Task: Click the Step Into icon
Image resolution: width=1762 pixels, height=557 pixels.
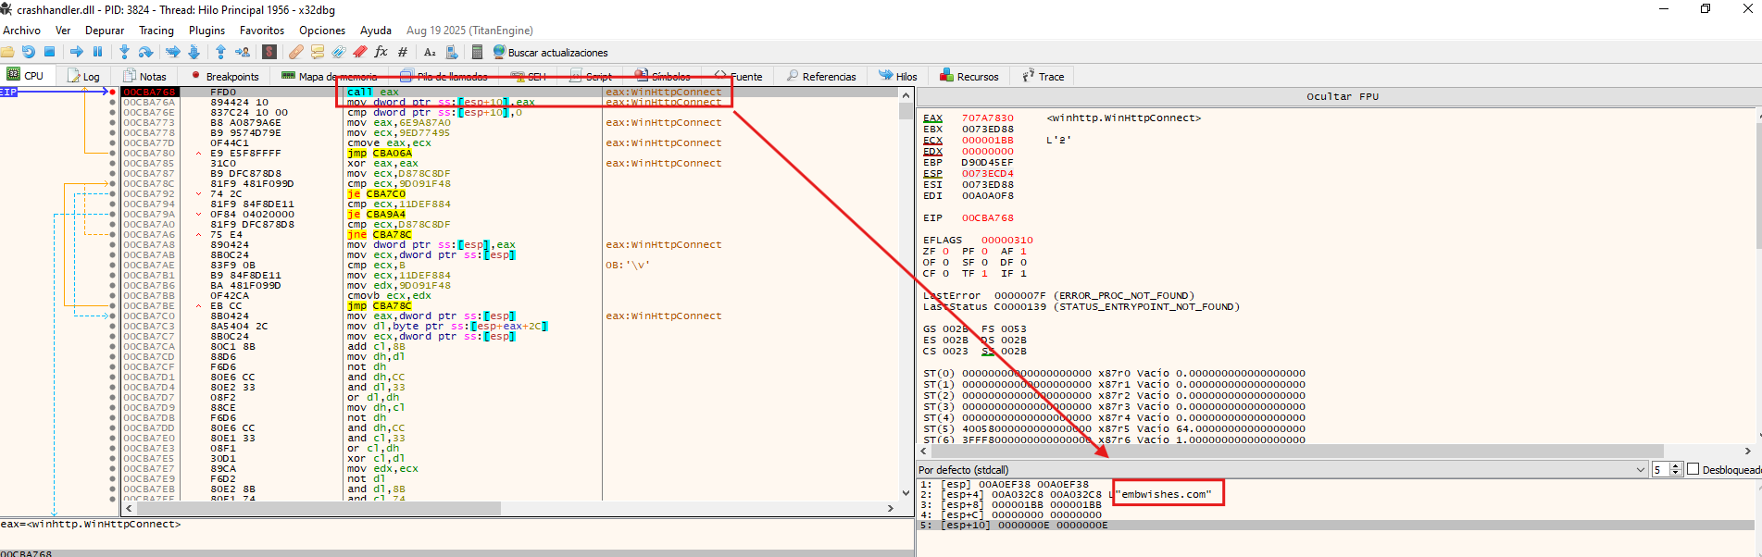Action: tap(124, 52)
